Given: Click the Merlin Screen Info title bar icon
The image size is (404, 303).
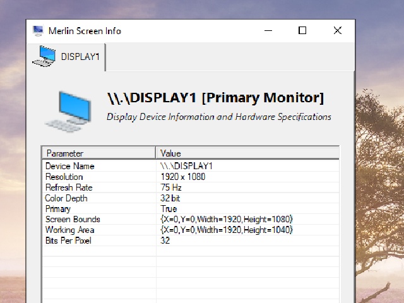Looking at the screenshot, I should 38,31.
